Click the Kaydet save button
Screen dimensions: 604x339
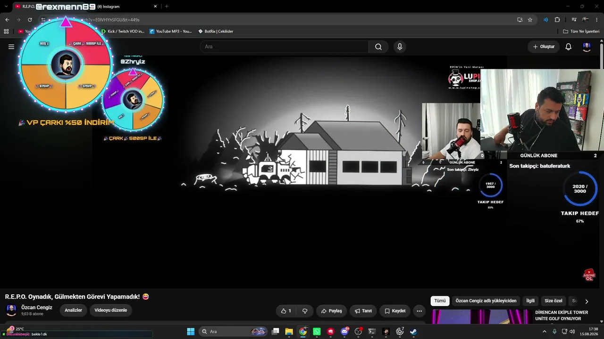point(395,311)
